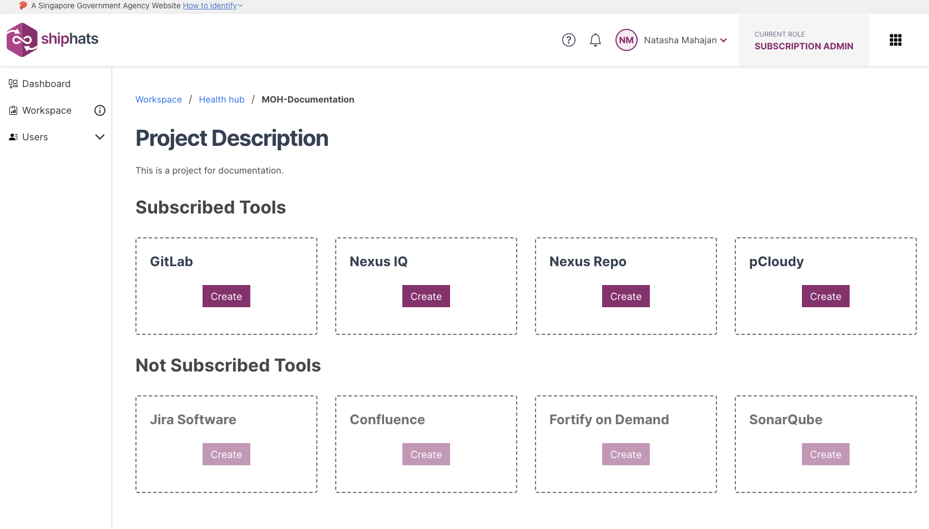Open the notifications bell
The width and height of the screenshot is (929, 529).
(595, 40)
